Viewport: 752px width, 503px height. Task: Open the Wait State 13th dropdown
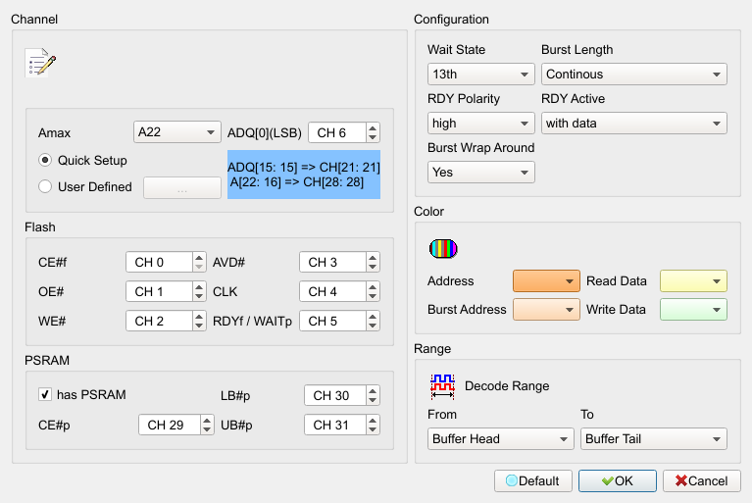point(481,75)
